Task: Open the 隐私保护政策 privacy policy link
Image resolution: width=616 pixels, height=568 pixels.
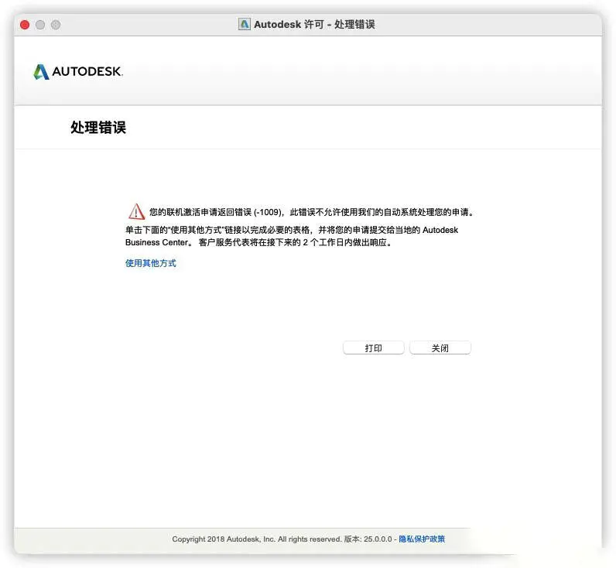Action: tap(422, 539)
